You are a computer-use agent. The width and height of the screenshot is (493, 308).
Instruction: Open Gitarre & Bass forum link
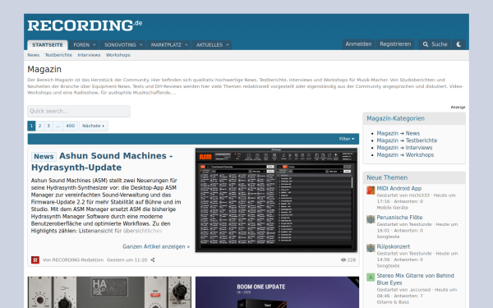(393, 302)
